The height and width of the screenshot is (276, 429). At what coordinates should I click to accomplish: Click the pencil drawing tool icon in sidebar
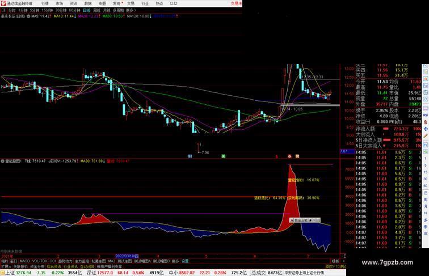point(426,135)
